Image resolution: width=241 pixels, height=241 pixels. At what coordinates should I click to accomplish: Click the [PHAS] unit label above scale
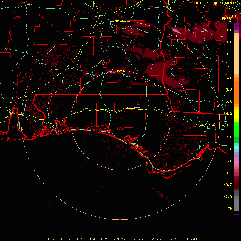226,18
